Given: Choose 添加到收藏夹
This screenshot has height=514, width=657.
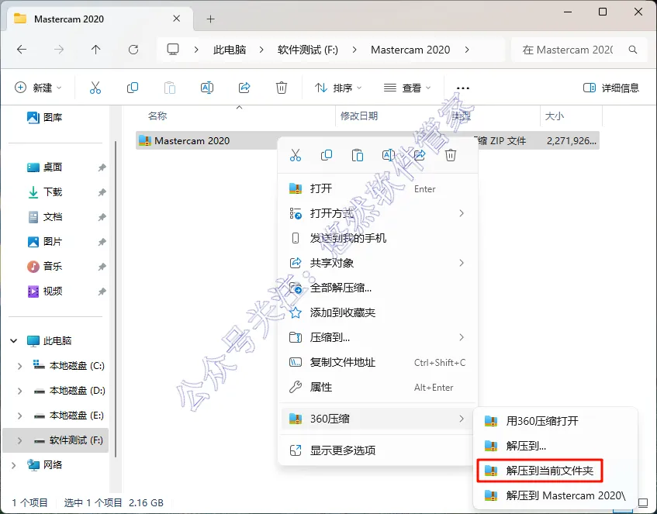Looking at the screenshot, I should [378, 312].
